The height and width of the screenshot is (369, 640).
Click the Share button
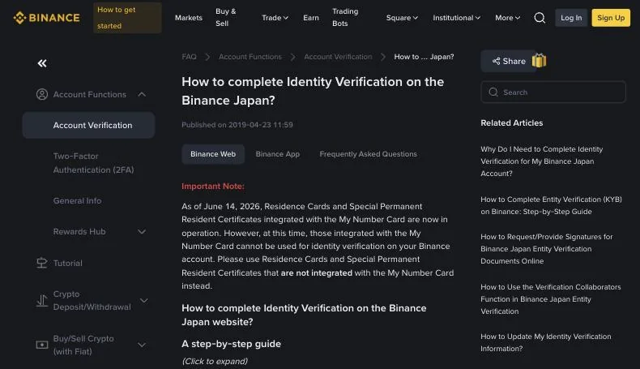point(509,62)
